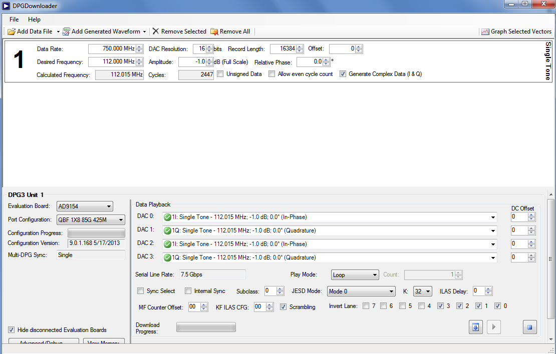Viewport: 556px width, 354px height.
Task: Click the blue Download button icon
Action: [x=476, y=327]
